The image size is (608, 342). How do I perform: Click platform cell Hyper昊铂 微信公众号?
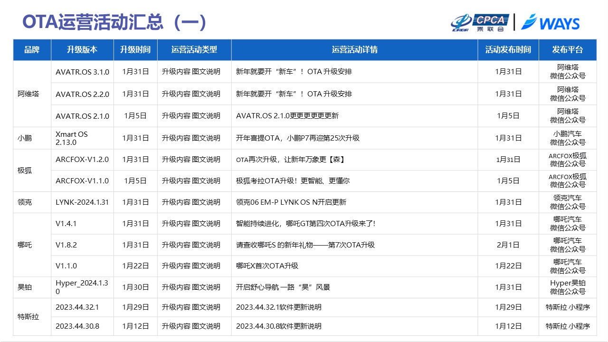point(568,287)
